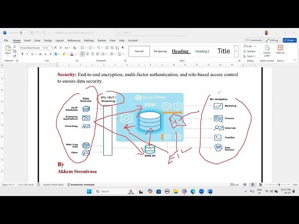Click the text highlight color button
Viewport: 299px width, 224px height.
coord(64,54)
